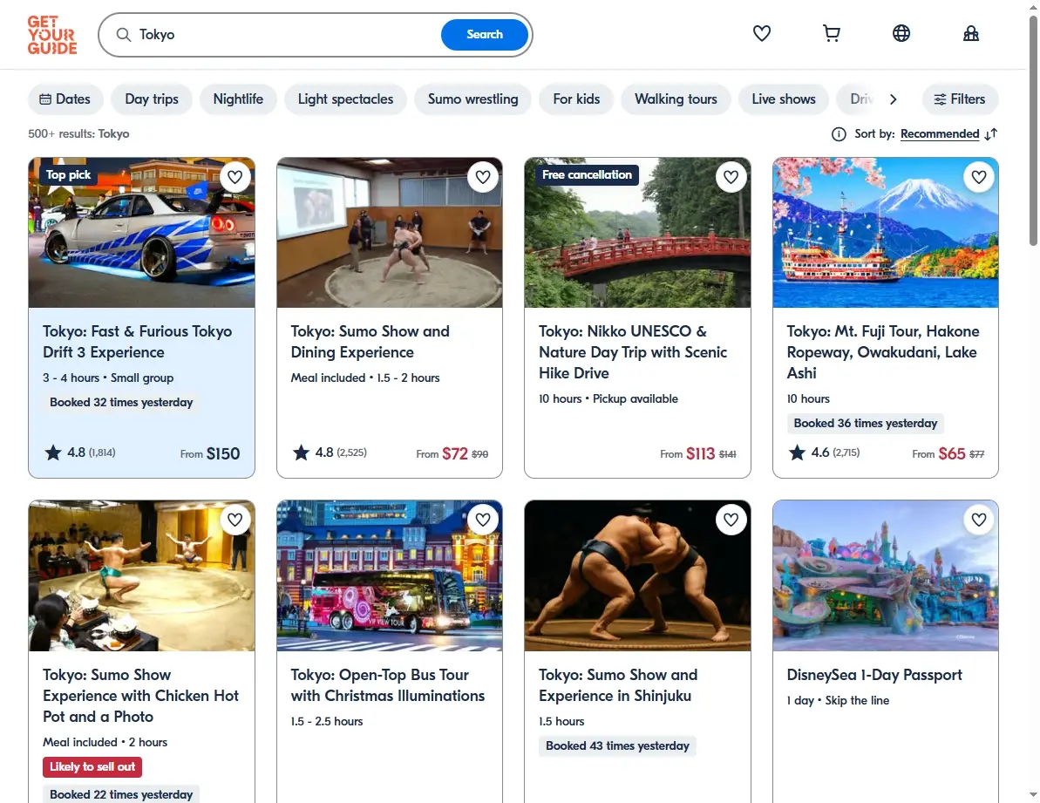The height and width of the screenshot is (803, 1040).
Task: Open Nikko UNESCO & Nature Day Trip title
Action: click(x=633, y=352)
